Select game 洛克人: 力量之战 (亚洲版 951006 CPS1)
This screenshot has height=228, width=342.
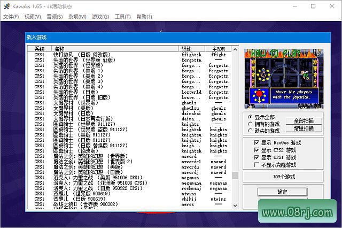pyautogui.click(x=129, y=183)
